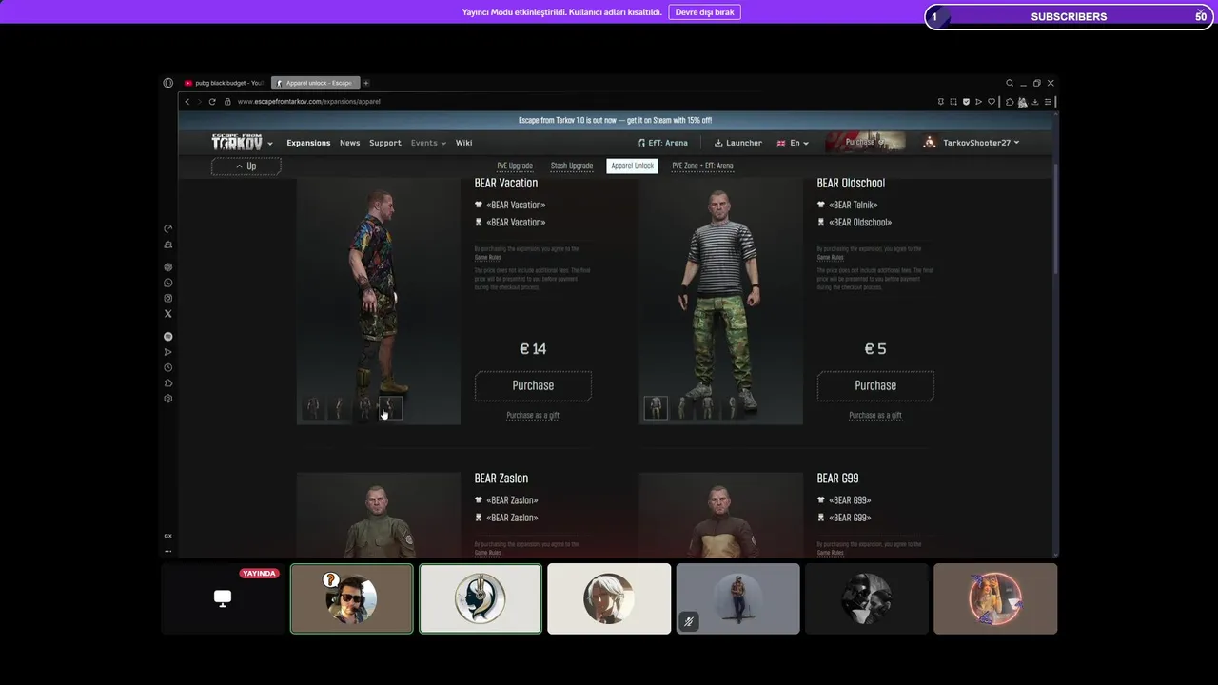This screenshot has width=1218, height=685.
Task: Open the Wiki nav link
Action: (463, 143)
